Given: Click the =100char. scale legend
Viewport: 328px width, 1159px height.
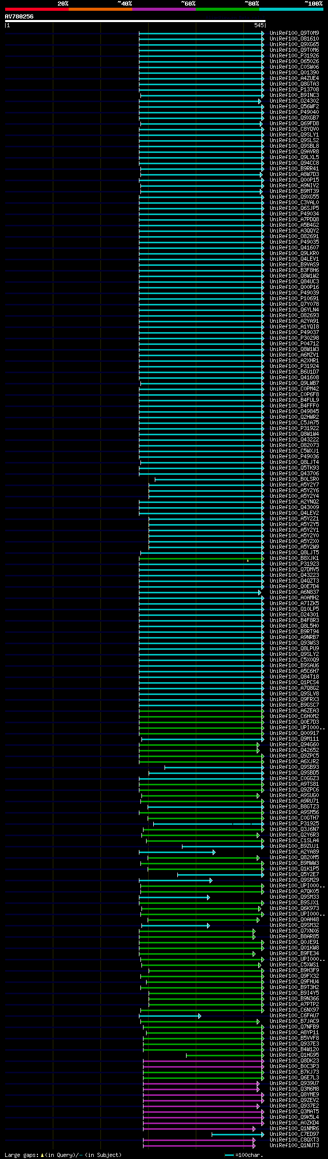Looking at the screenshot, I should coord(244,1155).
